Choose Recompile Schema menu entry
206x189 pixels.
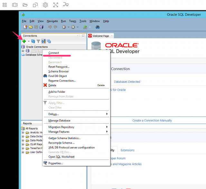76,143
